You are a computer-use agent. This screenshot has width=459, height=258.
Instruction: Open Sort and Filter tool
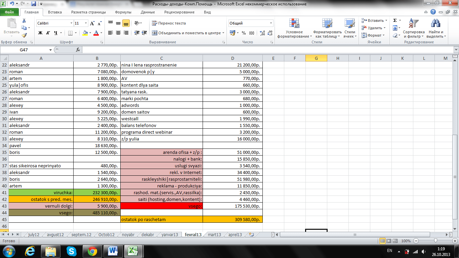pos(414,29)
